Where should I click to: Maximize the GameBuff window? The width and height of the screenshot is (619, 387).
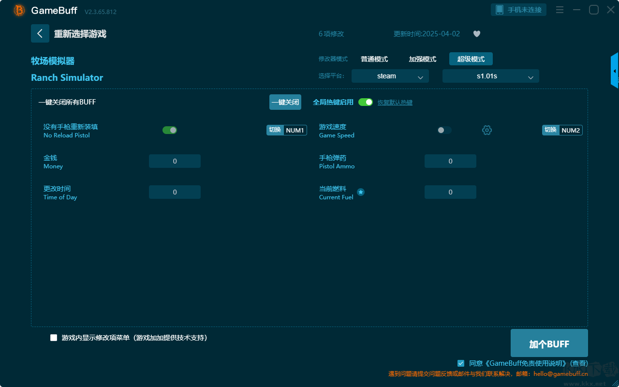594,10
